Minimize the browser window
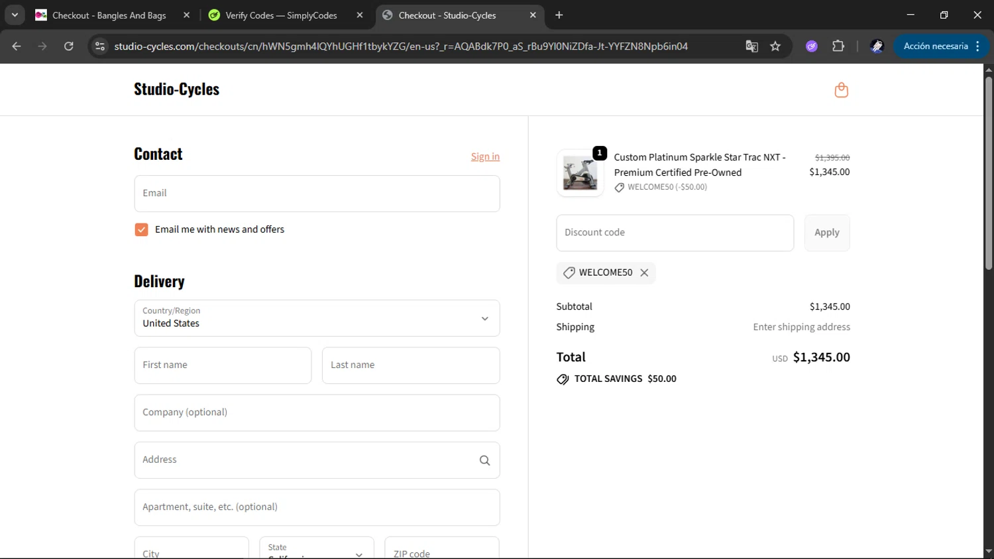The image size is (994, 559). 911,15
